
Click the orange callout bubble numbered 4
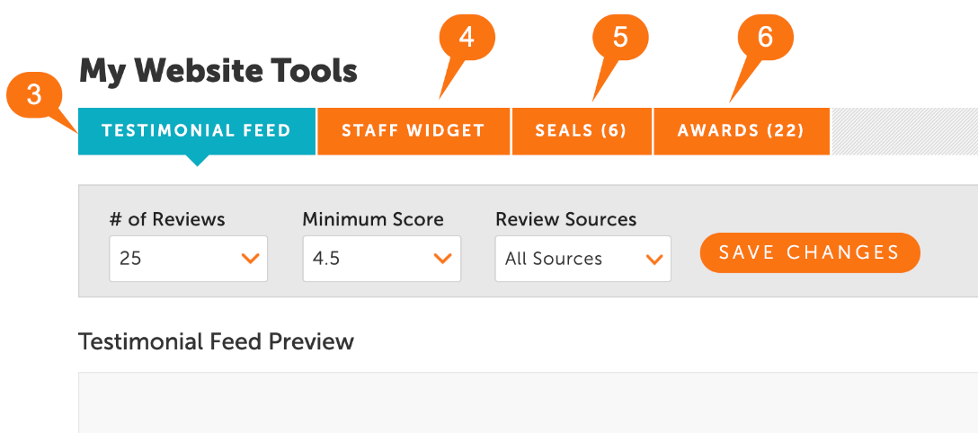tap(467, 37)
